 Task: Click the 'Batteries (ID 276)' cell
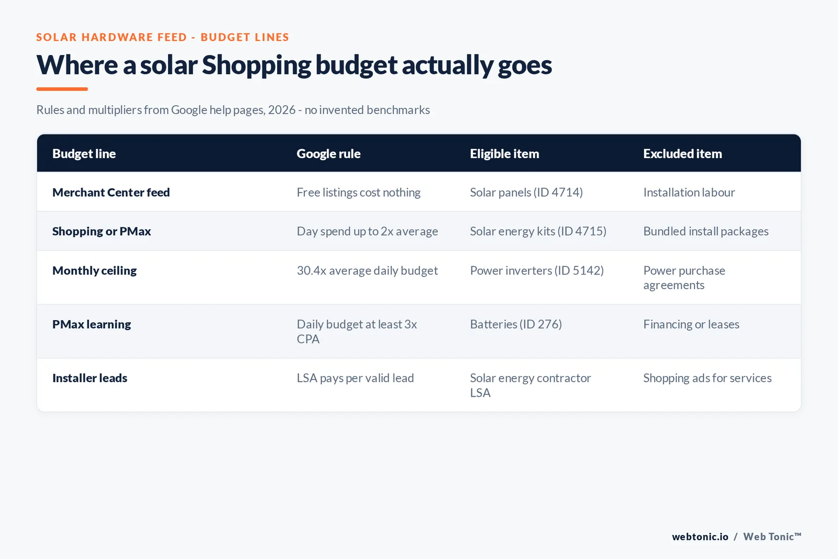[x=516, y=324]
